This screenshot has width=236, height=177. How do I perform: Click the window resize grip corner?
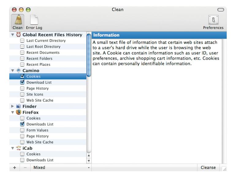[224, 169]
